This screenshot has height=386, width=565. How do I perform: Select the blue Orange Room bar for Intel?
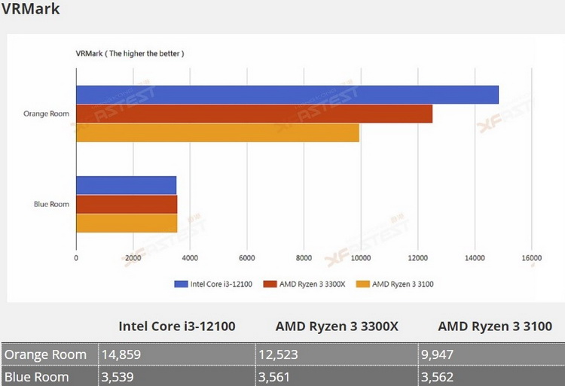pos(286,95)
